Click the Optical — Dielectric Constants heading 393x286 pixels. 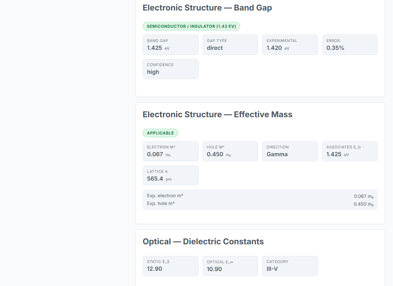pos(203,242)
